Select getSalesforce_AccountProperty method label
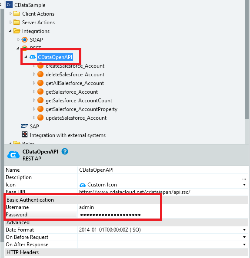 pos(81,109)
